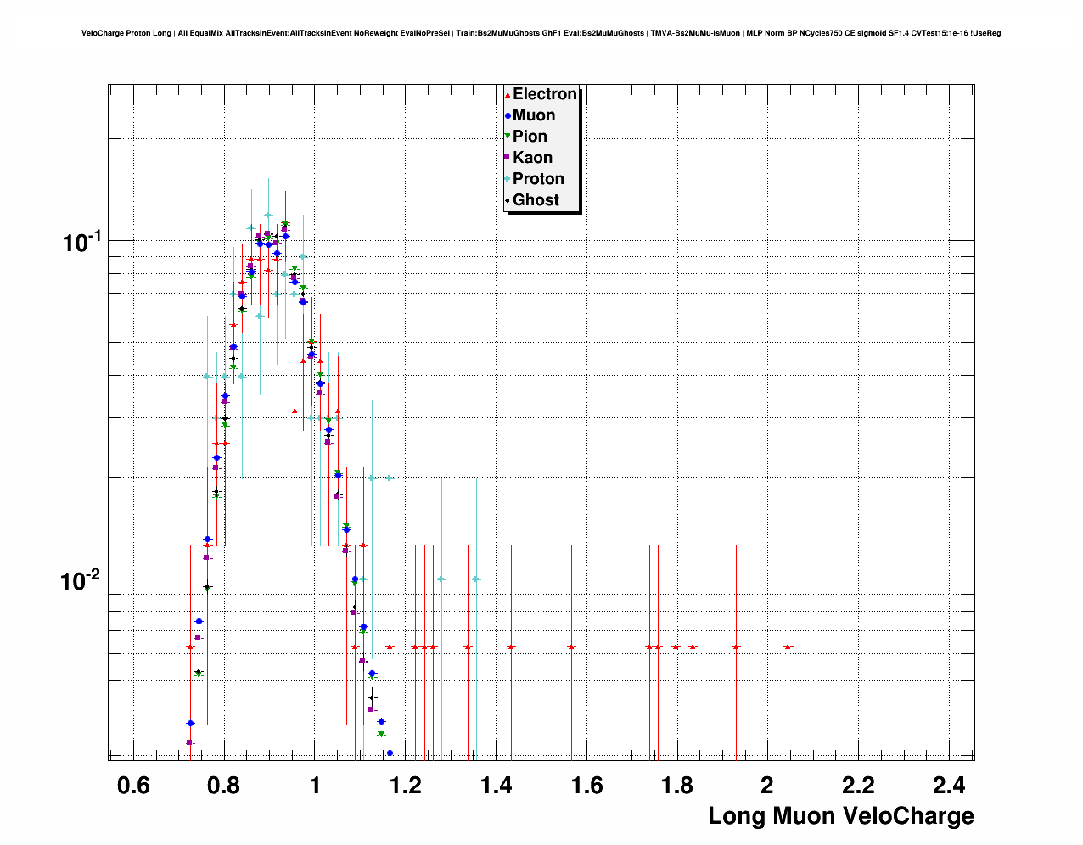Click the blue Muon circle marker in legend
This screenshot has height=845, width=1083.
(x=508, y=115)
